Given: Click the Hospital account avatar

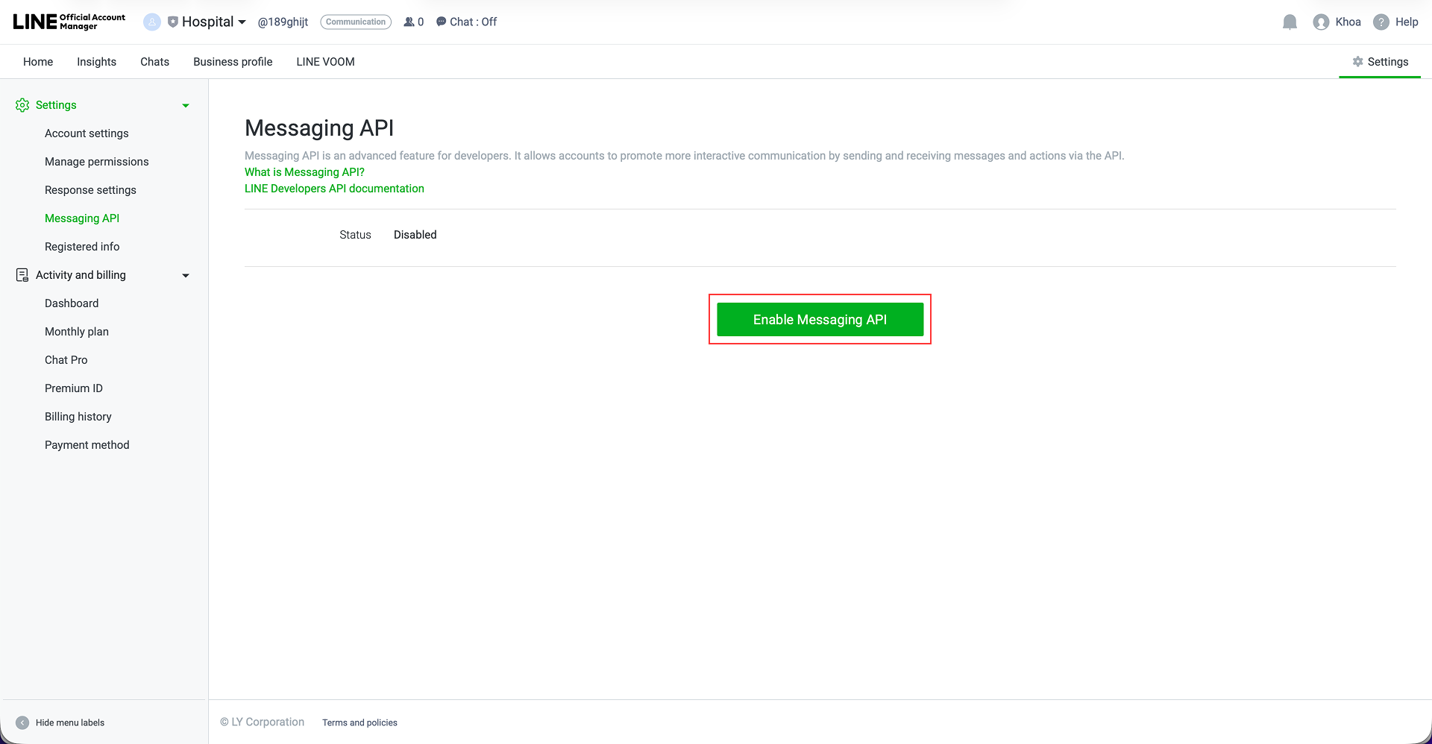Looking at the screenshot, I should pyautogui.click(x=152, y=22).
